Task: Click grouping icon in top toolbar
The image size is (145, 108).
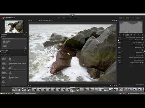Action: 113,20
